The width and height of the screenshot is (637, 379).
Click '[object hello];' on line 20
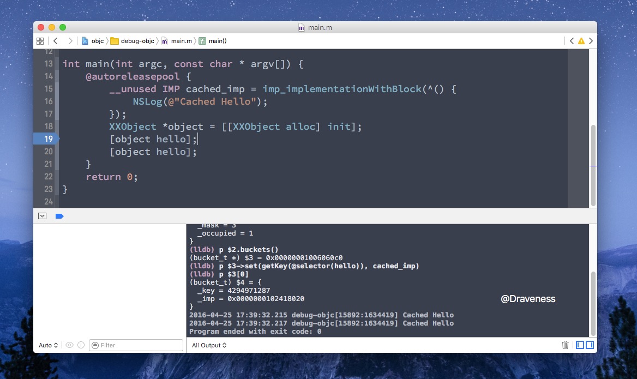click(153, 152)
